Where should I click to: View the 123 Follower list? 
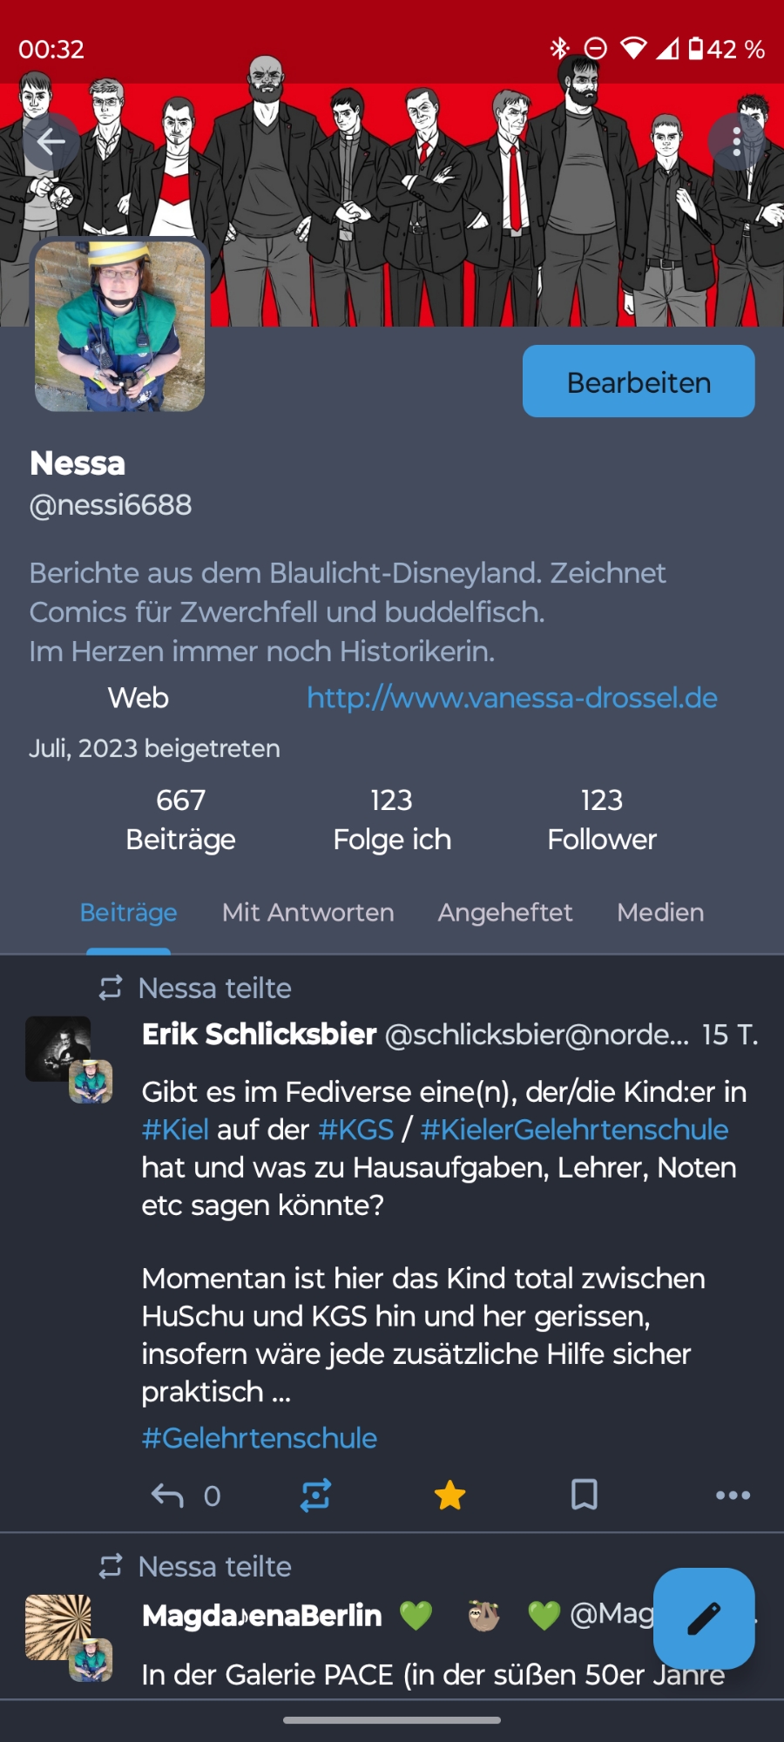click(x=602, y=820)
